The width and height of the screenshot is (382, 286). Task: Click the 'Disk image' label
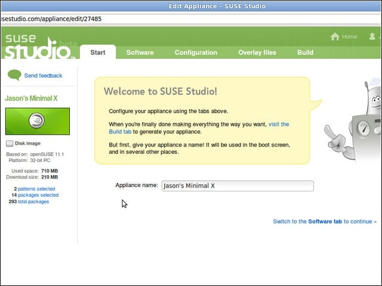coord(28,144)
